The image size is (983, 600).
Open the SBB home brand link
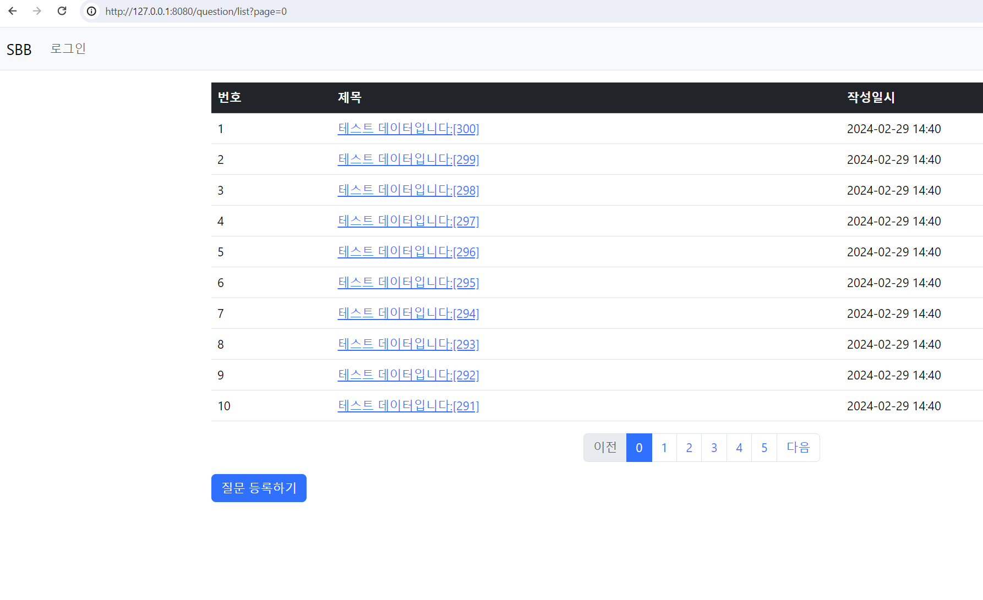coord(19,49)
